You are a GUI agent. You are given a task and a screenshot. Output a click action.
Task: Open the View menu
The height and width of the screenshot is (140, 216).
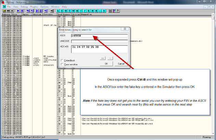[x=16, y=7]
